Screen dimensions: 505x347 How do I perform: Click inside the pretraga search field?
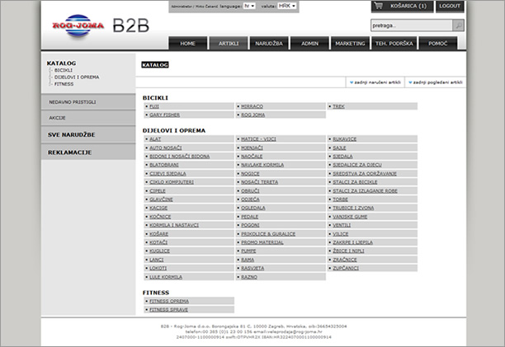411,26
